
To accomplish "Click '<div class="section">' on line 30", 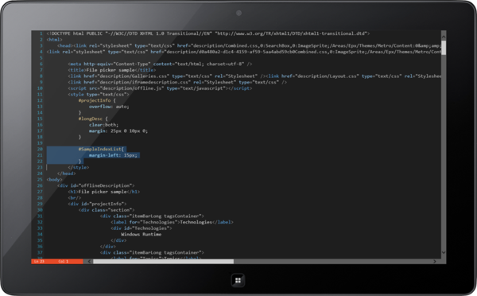I will click(x=107, y=210).
